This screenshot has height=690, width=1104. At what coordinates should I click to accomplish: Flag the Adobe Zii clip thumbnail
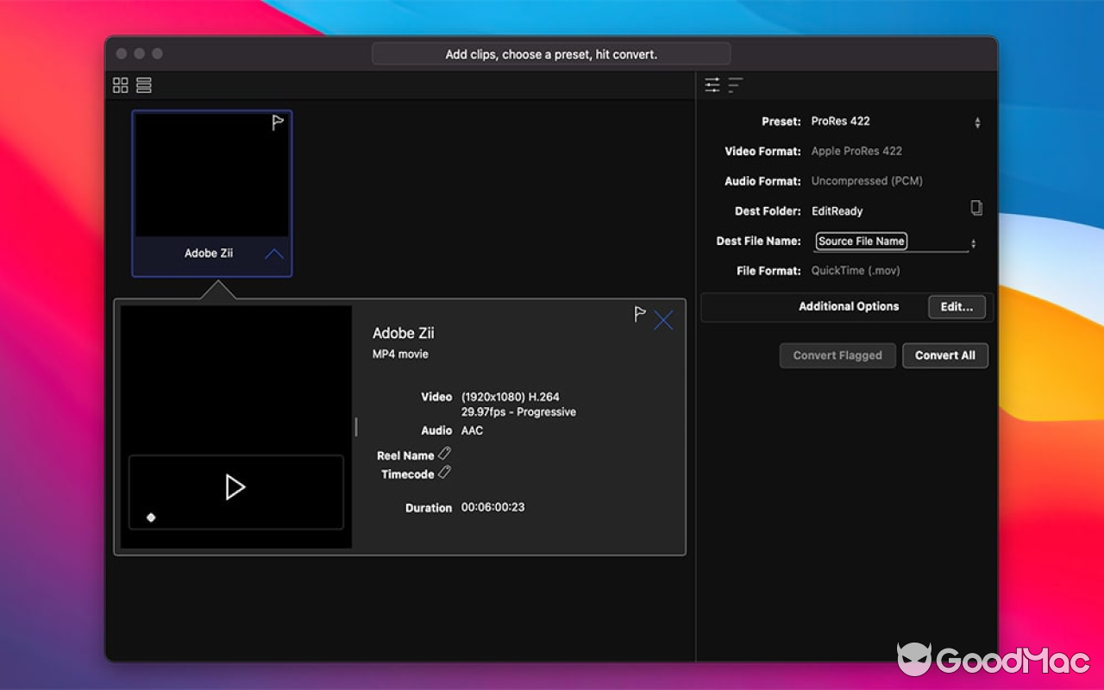point(277,122)
